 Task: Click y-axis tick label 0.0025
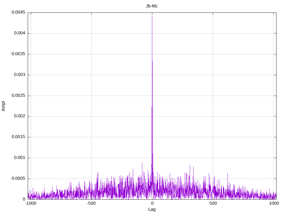(x=19, y=95)
